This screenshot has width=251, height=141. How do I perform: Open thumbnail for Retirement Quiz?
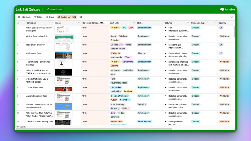tap(63, 55)
